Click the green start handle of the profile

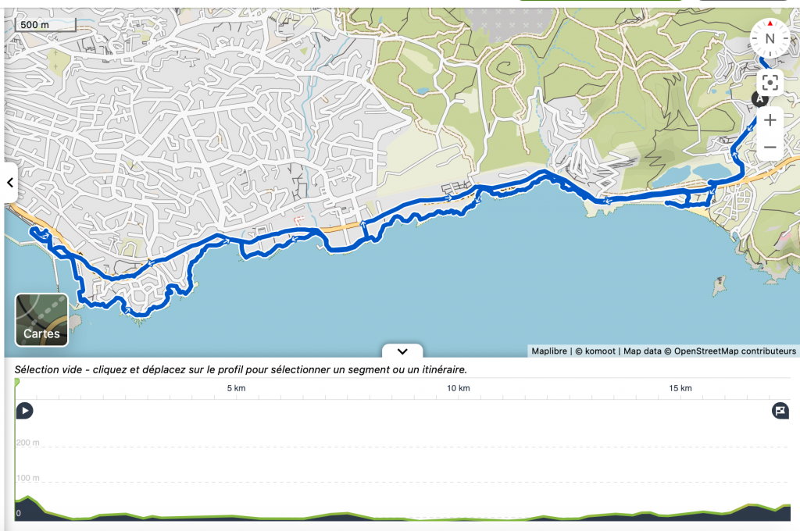click(16, 382)
